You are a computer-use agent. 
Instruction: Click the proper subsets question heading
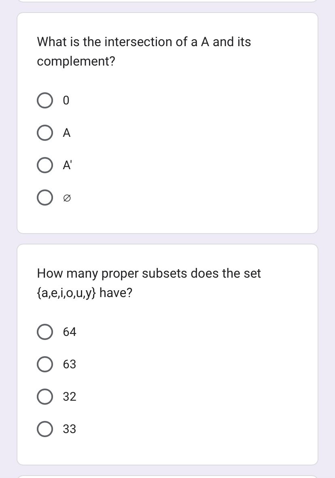point(148,283)
